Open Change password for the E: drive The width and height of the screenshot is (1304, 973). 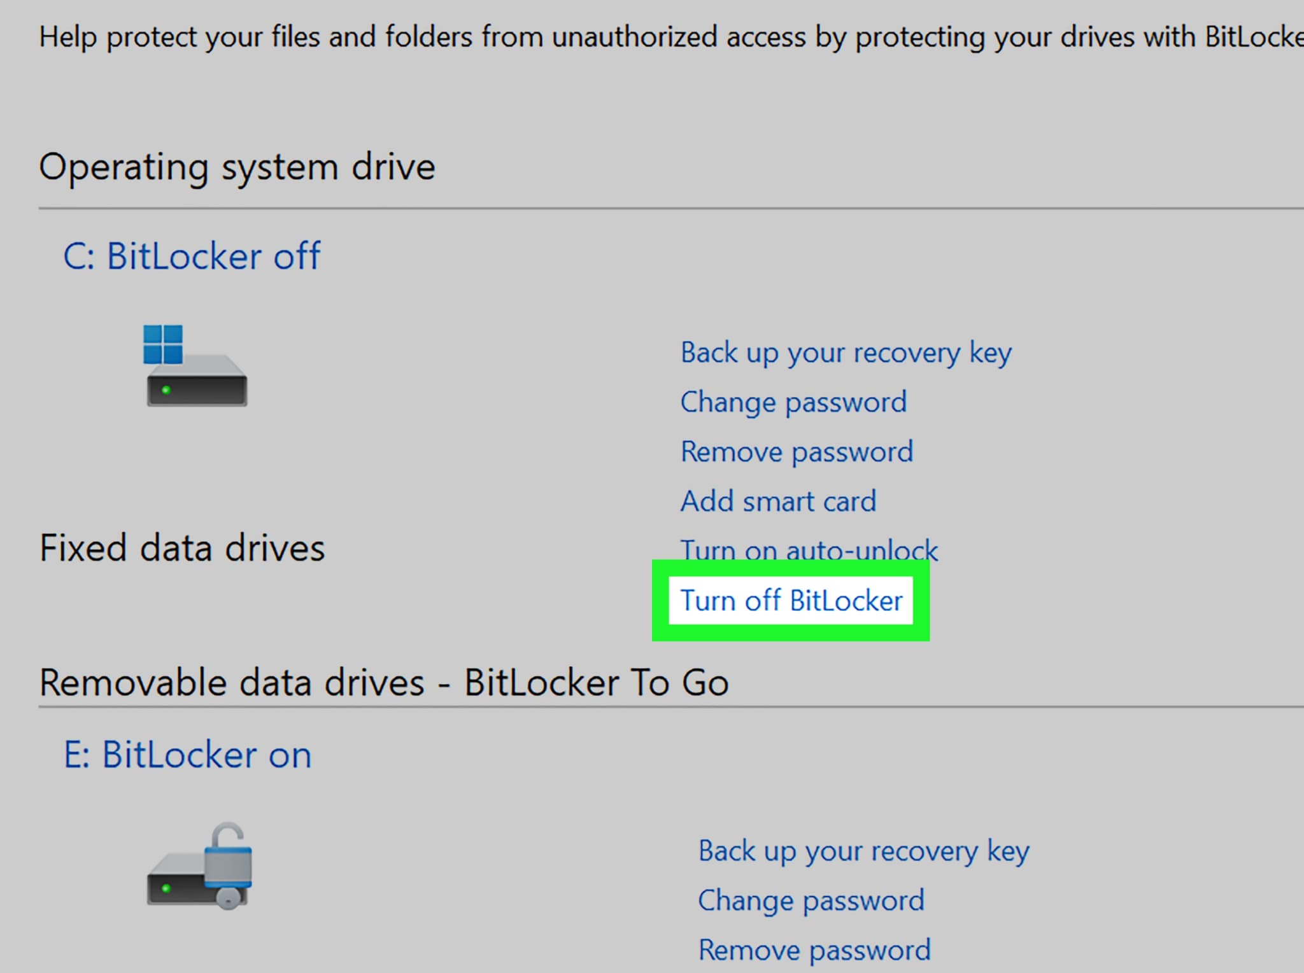click(811, 900)
